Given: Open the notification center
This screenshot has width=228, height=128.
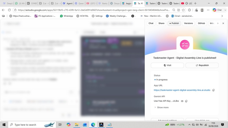Looking at the screenshot, I should (x=222, y=125).
